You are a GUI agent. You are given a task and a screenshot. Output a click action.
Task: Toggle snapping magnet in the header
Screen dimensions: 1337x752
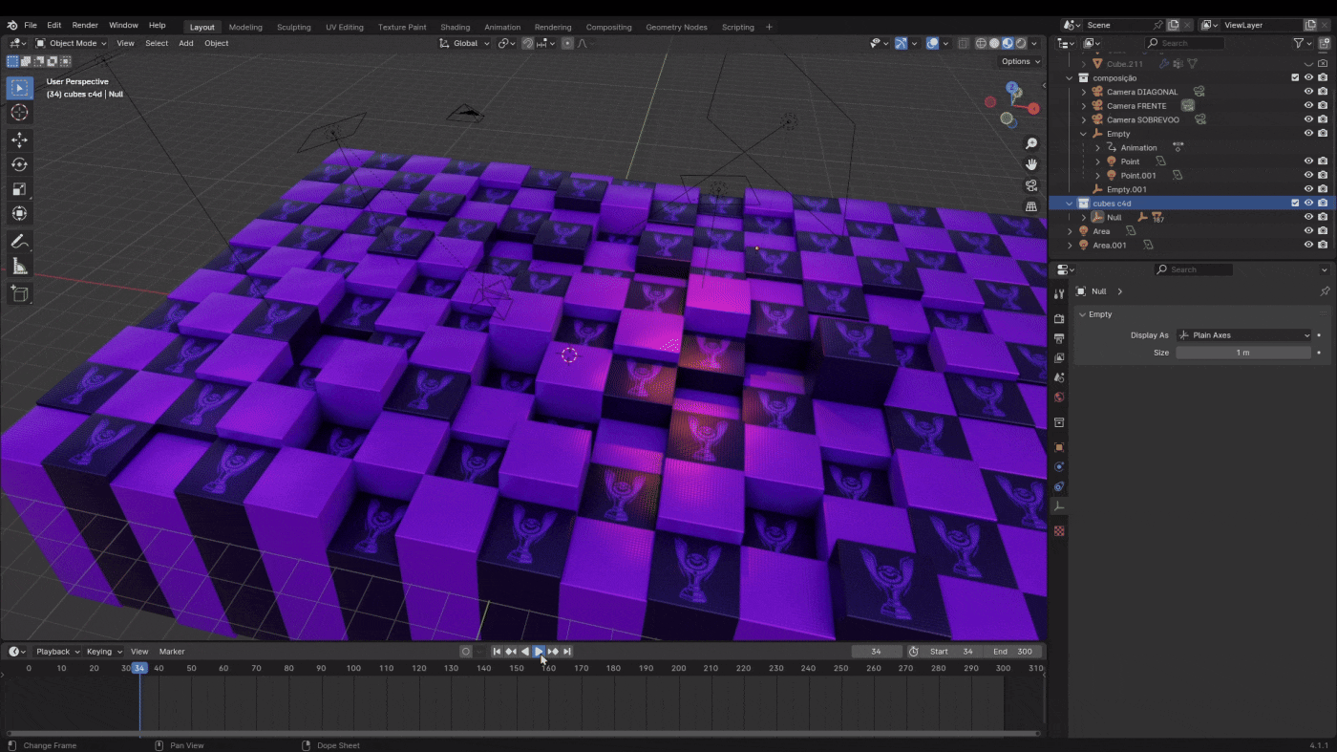527,43
